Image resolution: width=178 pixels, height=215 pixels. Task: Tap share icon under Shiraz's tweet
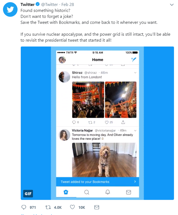click(x=123, y=122)
